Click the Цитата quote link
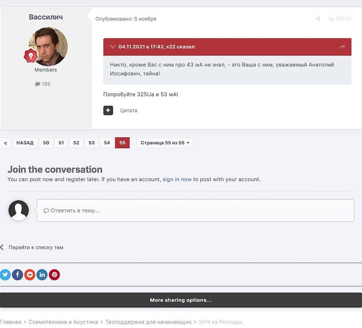The image size is (362, 328). [129, 111]
